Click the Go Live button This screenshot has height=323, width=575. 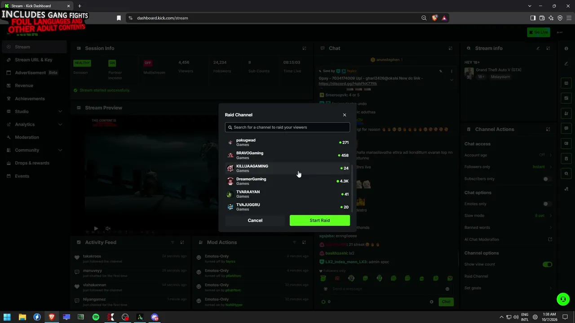pos(538,32)
